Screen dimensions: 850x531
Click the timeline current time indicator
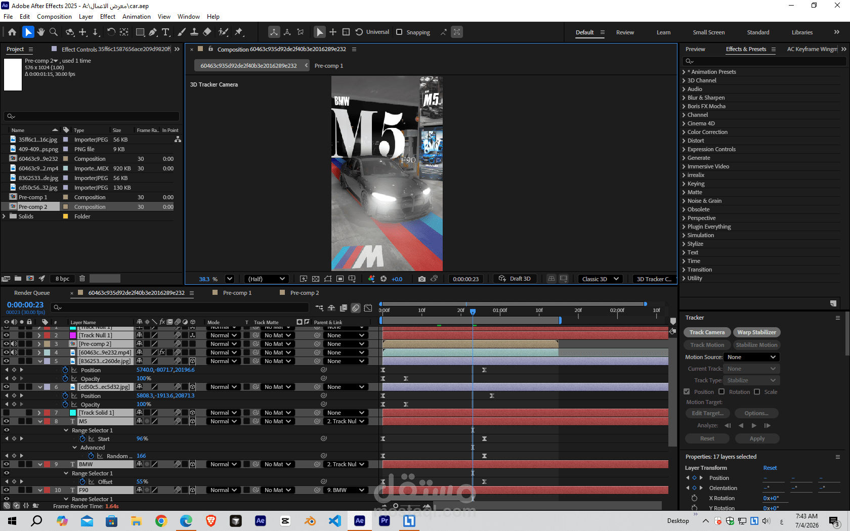(x=473, y=312)
